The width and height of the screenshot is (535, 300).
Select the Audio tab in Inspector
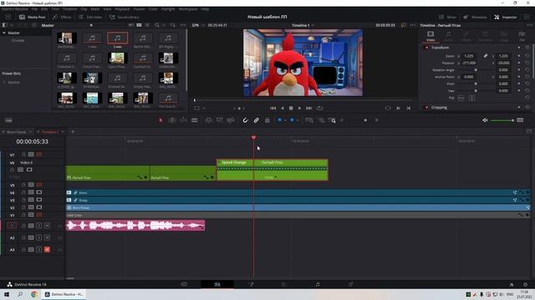coord(448,36)
